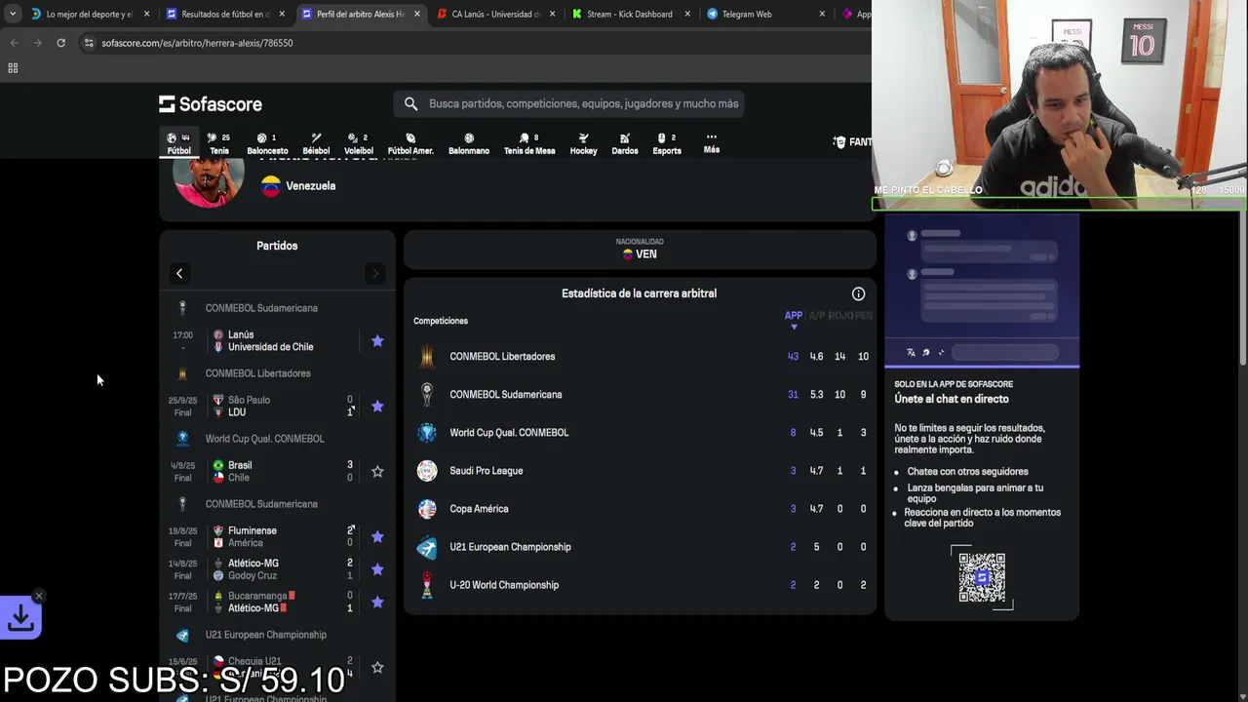
Task: Click U-20 World Championship trophy icon
Action: (427, 585)
